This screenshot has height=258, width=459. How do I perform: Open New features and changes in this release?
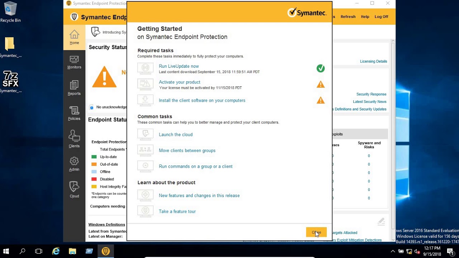pos(199,196)
